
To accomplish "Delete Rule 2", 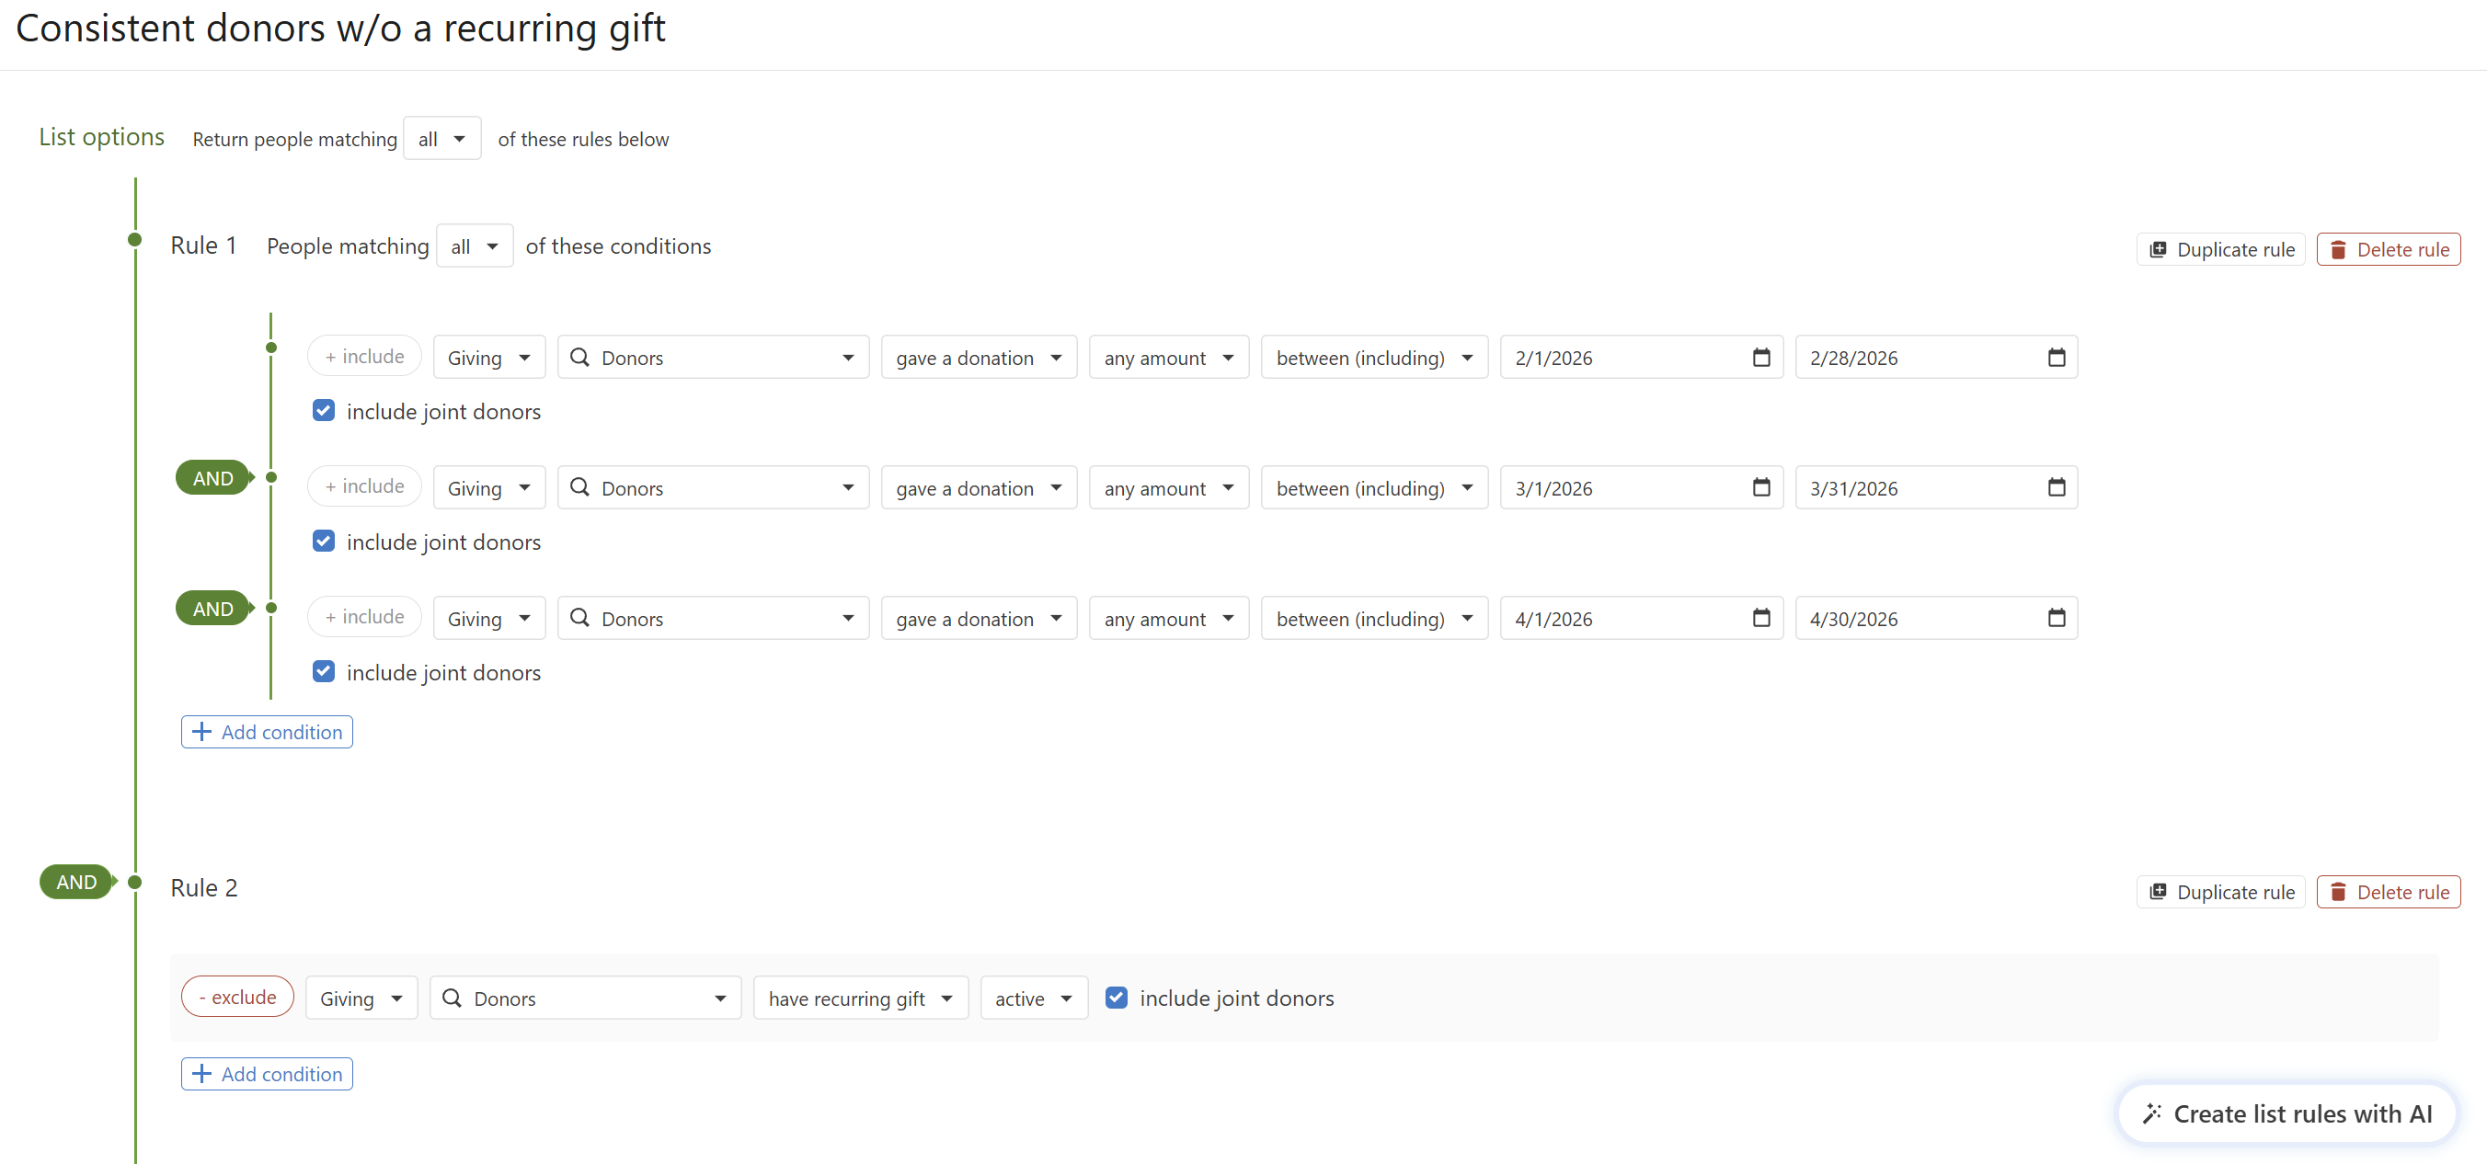I will coord(2389,893).
